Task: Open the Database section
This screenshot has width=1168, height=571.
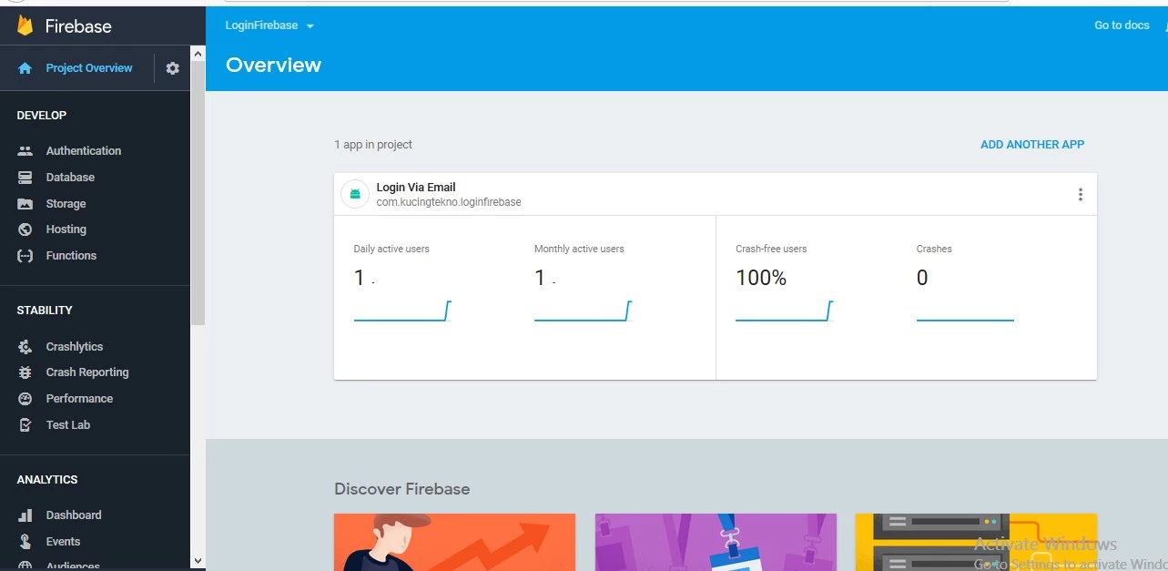Action: click(70, 178)
